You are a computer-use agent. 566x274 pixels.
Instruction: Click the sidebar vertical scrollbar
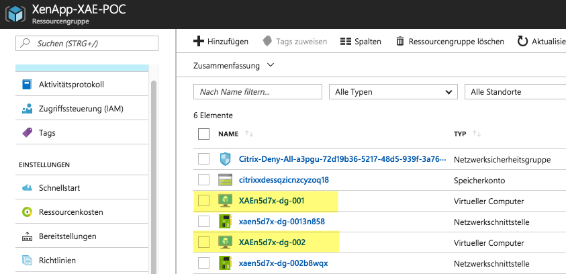click(x=153, y=177)
